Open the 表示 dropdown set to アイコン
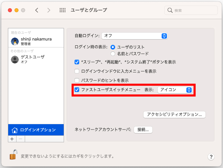Image resolution: width=223 pixels, height=168 pixels. pos(175,90)
